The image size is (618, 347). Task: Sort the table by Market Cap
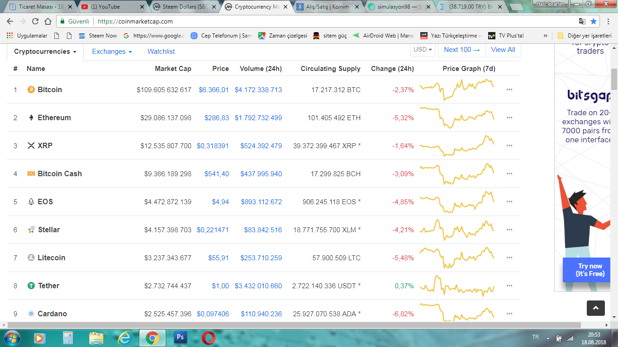(173, 69)
